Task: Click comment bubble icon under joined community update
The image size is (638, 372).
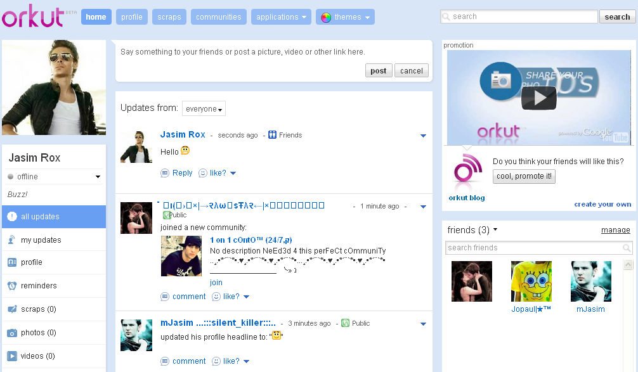Action: click(x=165, y=297)
